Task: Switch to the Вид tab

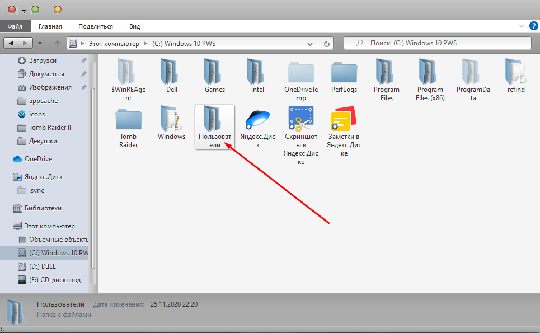Action: [135, 26]
